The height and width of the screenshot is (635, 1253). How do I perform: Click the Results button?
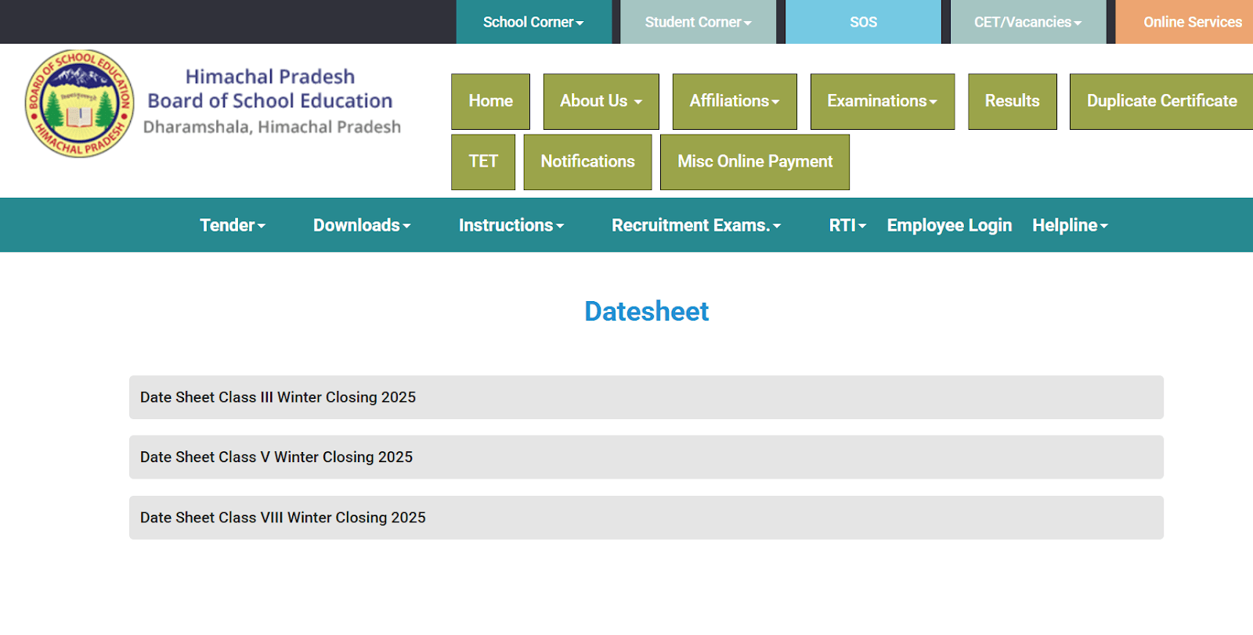[x=1012, y=101]
